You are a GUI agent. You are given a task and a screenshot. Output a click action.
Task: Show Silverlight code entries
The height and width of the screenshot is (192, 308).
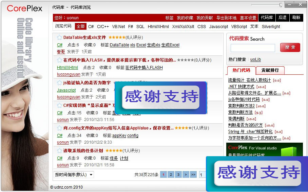[x=271, y=27]
